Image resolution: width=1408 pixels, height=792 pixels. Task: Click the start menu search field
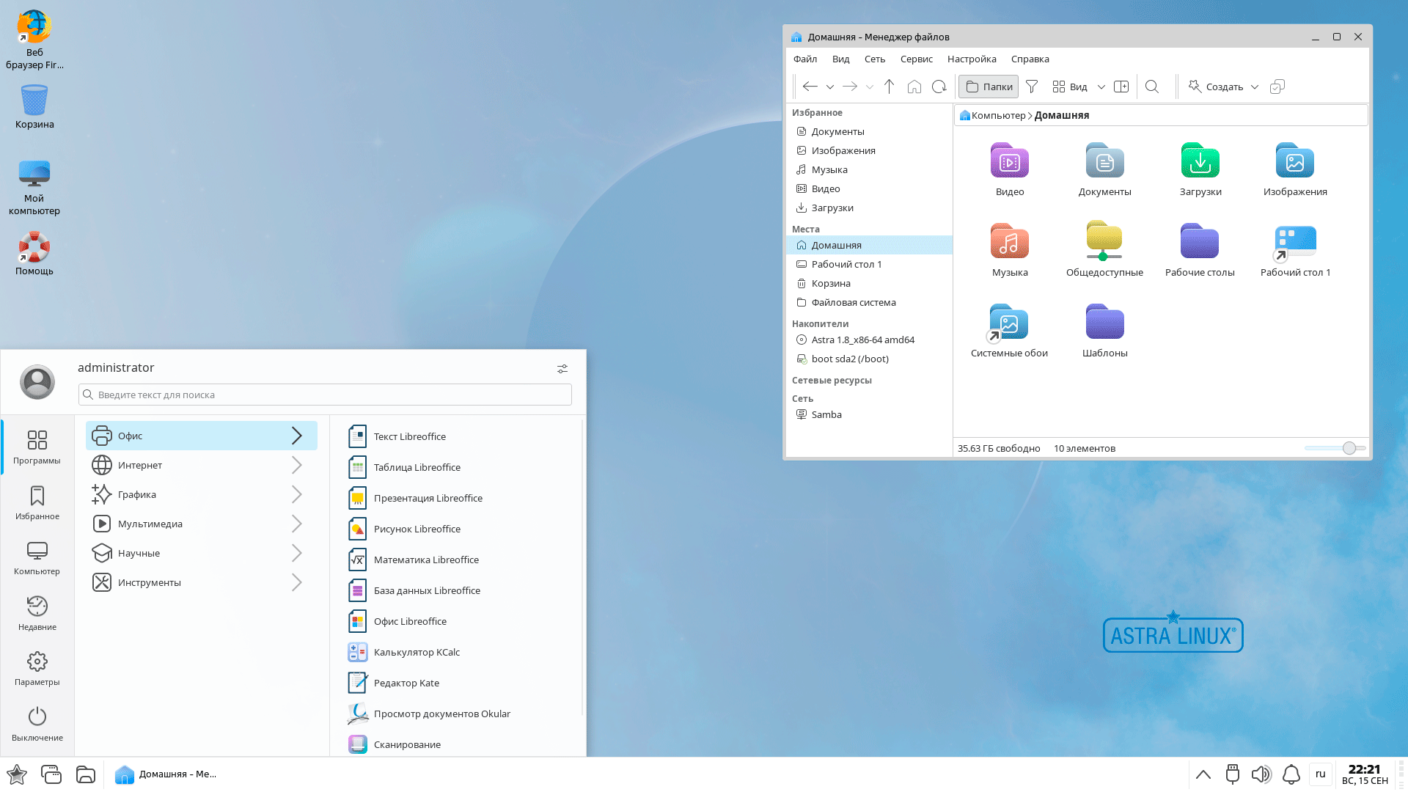(325, 395)
